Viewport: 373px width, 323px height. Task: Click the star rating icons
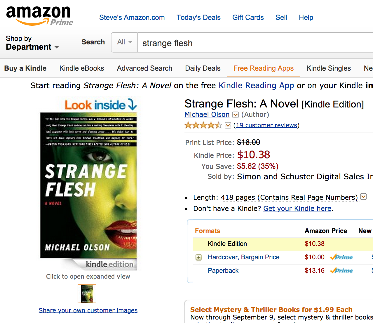[203, 125]
